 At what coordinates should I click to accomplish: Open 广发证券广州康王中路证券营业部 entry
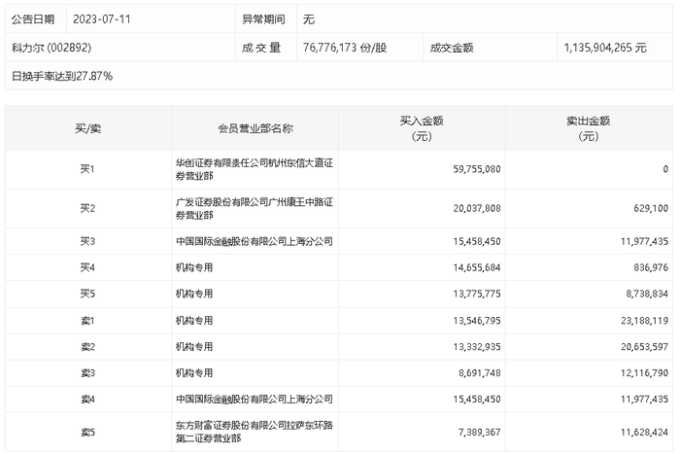(x=255, y=208)
